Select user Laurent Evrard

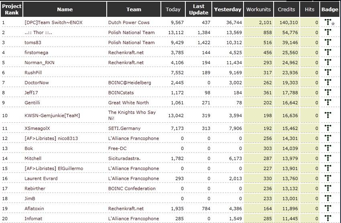[41, 178]
